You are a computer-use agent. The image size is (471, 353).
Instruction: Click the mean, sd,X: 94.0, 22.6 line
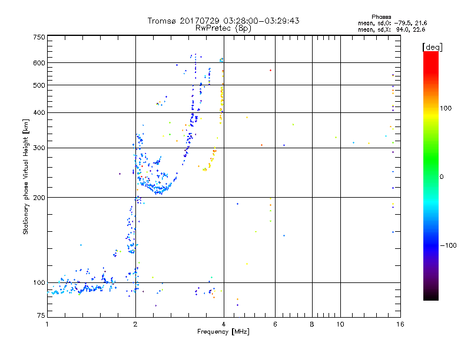point(392,29)
